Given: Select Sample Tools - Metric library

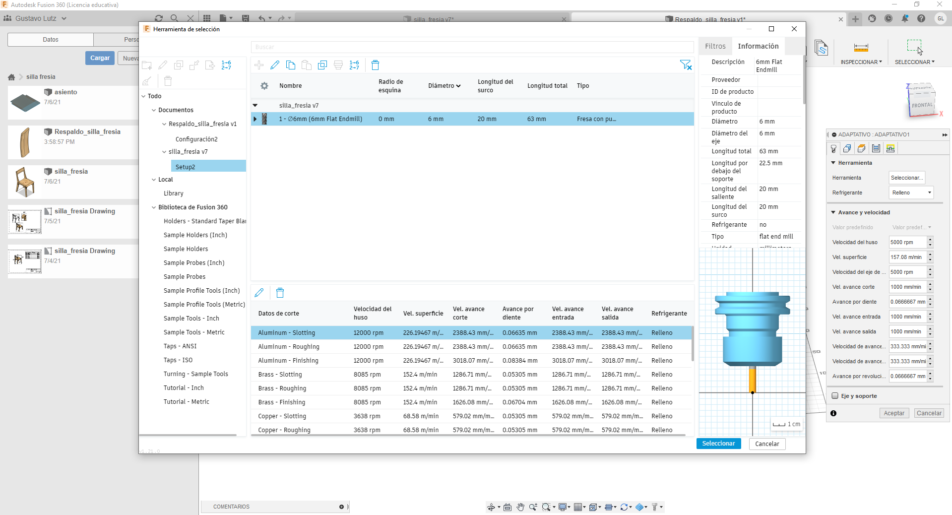Looking at the screenshot, I should coord(194,332).
